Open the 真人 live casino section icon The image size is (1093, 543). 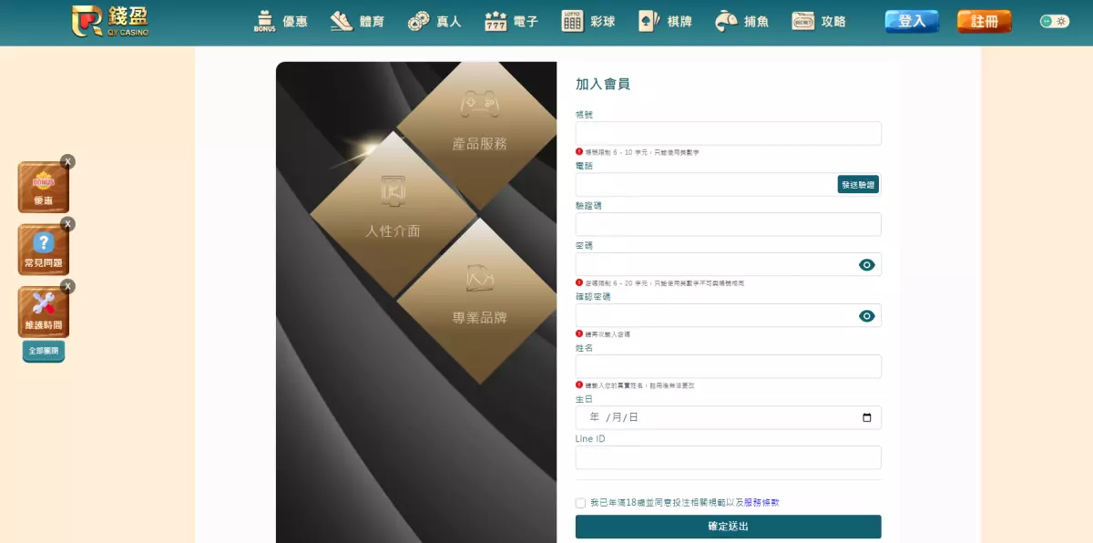pos(420,20)
